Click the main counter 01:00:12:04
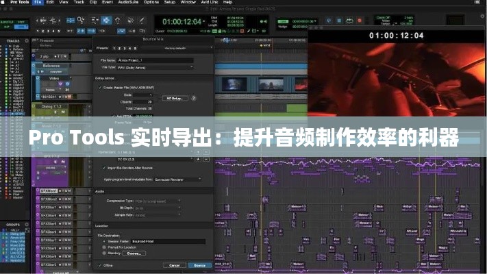This screenshot has width=487, height=274. click(x=182, y=22)
